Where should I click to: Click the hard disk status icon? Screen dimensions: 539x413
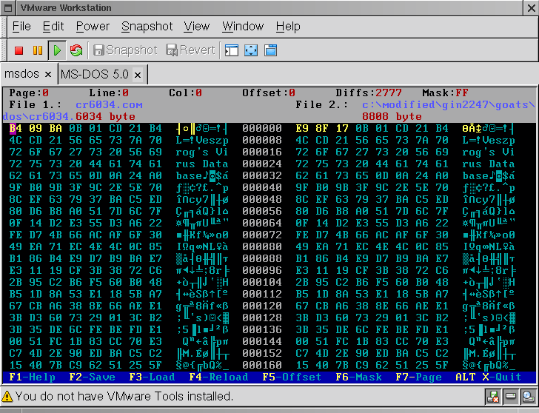click(x=511, y=397)
